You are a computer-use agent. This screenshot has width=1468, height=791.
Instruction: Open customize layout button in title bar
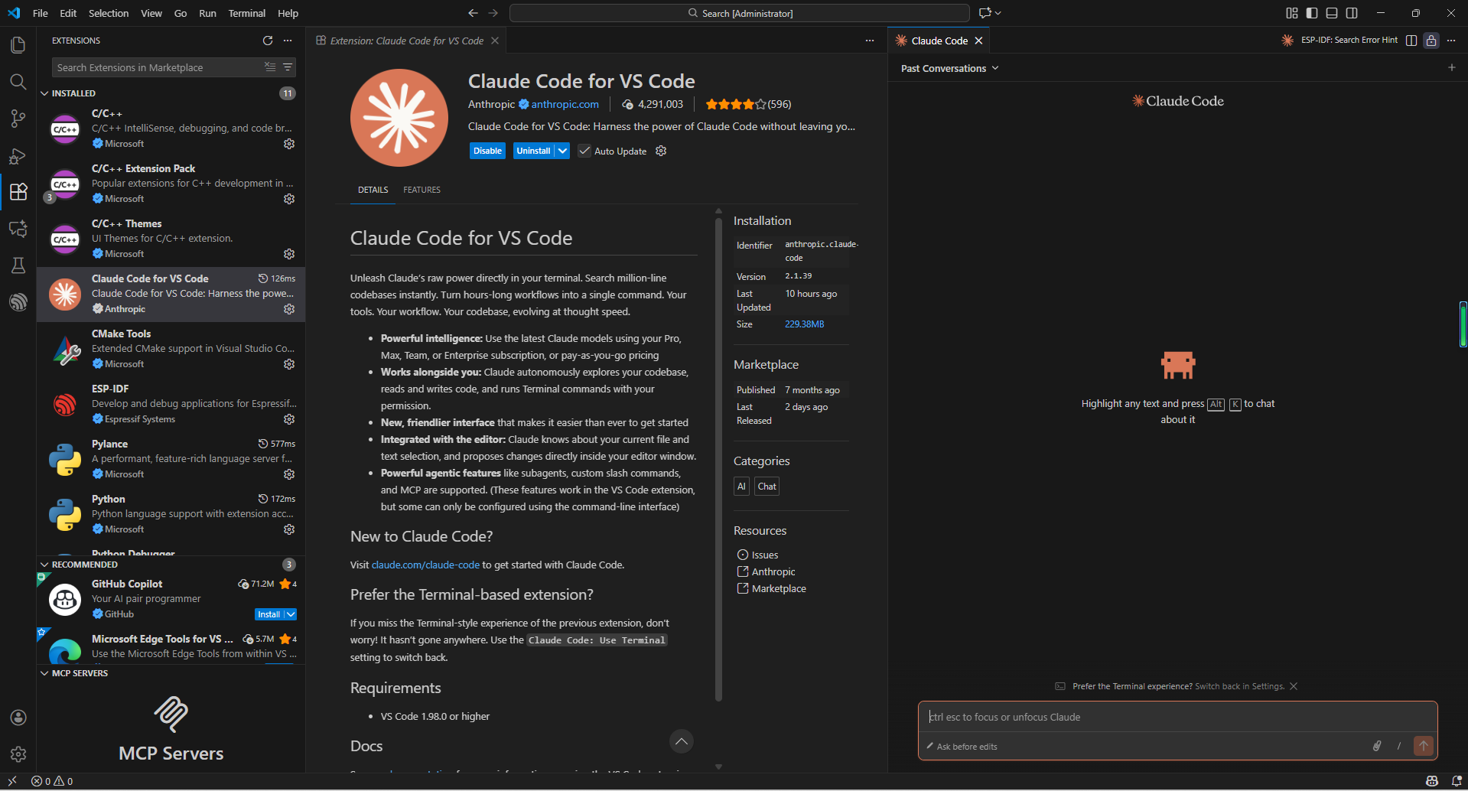pos(1292,13)
